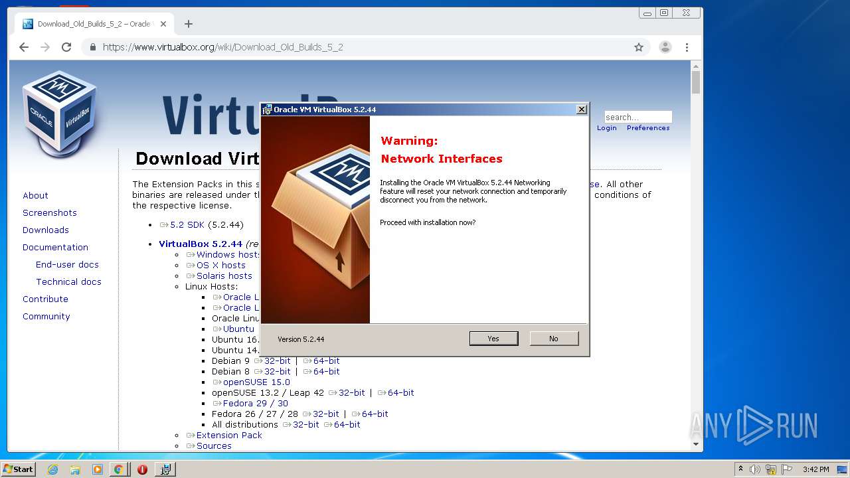
Task: Select the Download_Old_Builds_5_2 tab
Action: (94, 24)
